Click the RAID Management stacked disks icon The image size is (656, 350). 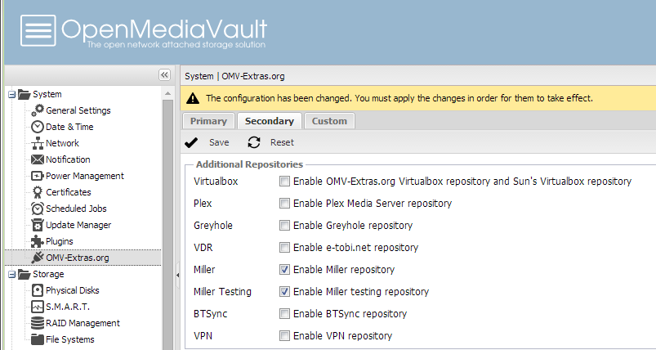(x=38, y=323)
